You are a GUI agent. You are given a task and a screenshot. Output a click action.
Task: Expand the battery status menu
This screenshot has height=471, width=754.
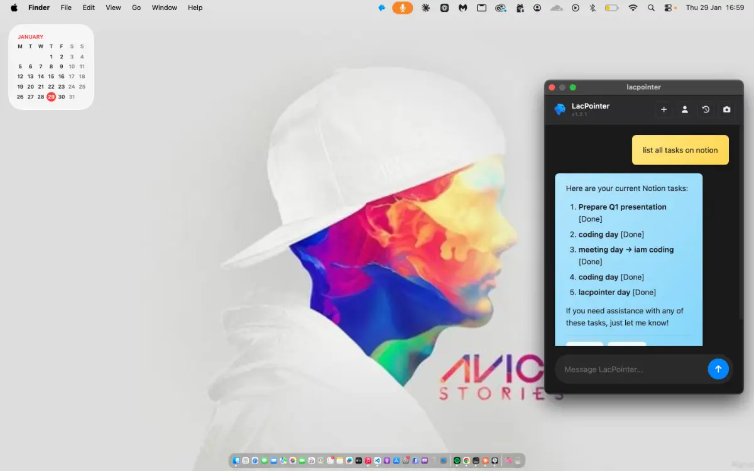point(611,8)
